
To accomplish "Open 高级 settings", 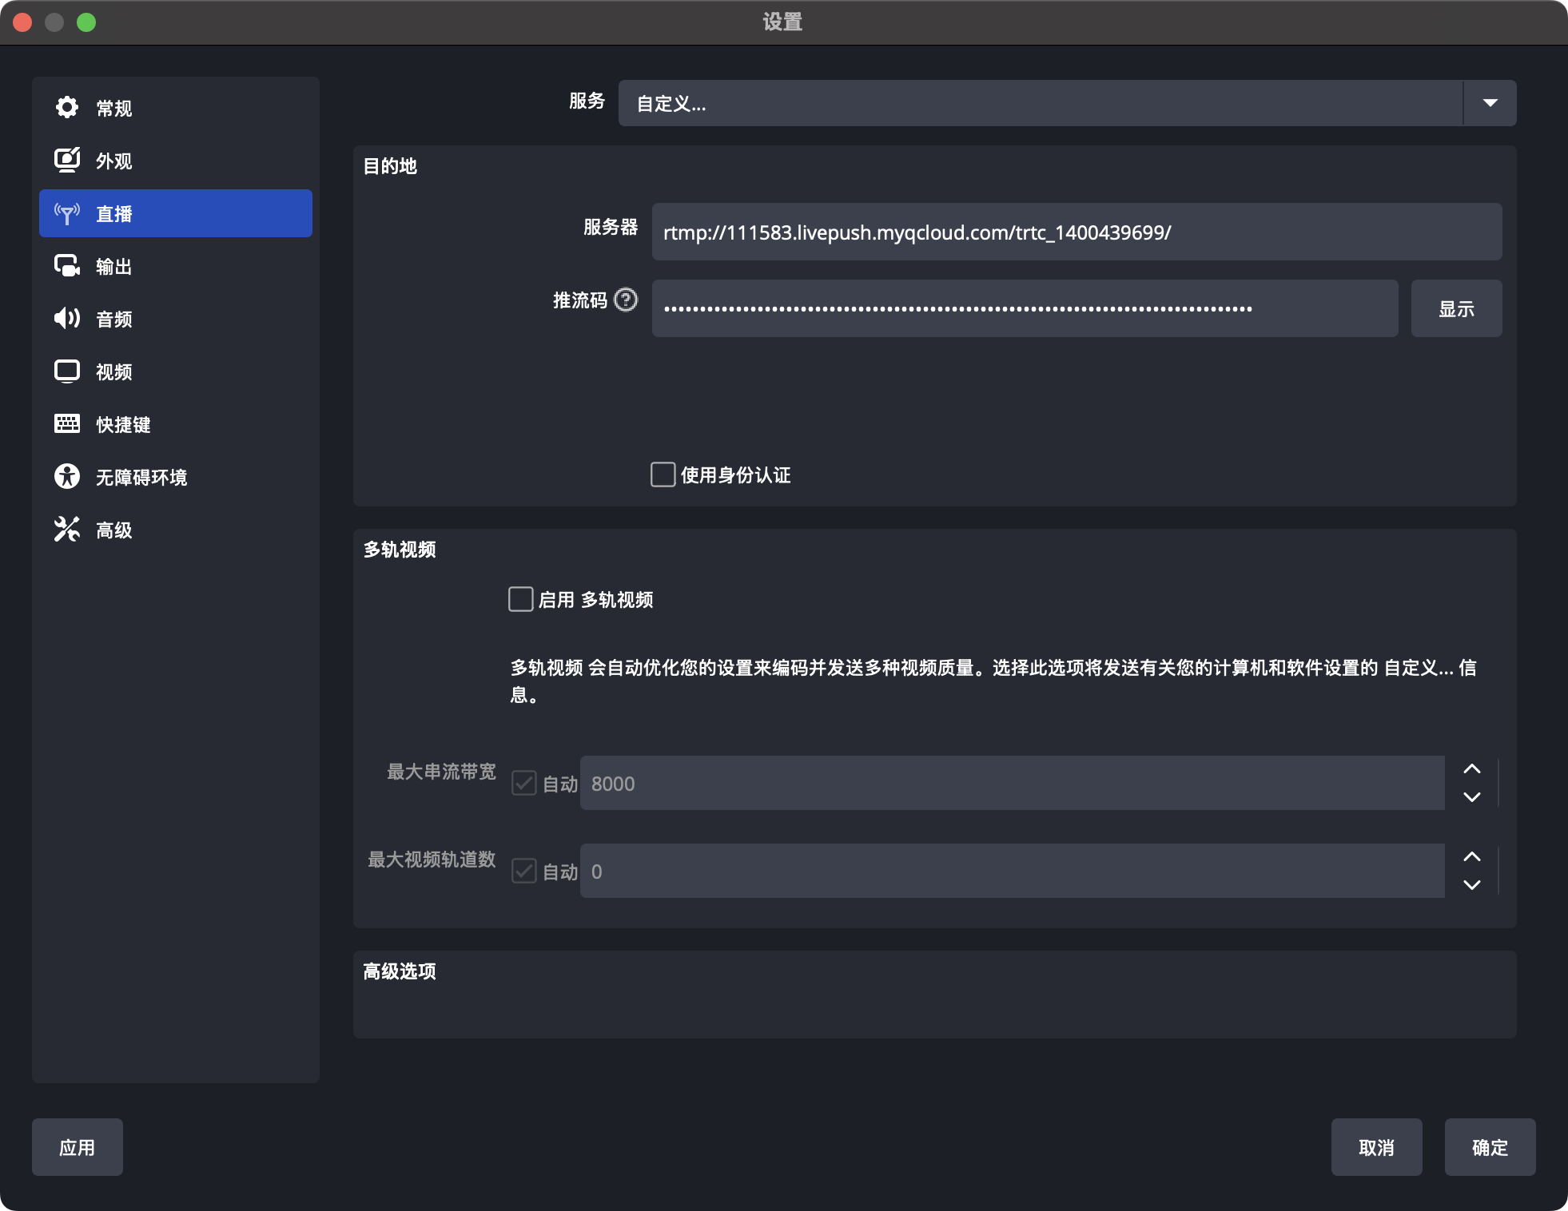I will point(176,530).
